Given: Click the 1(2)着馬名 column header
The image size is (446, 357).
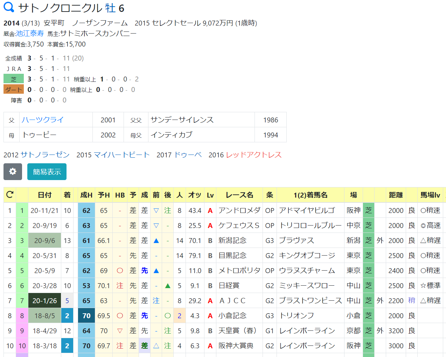Looking at the screenshot, I should tap(311, 195).
